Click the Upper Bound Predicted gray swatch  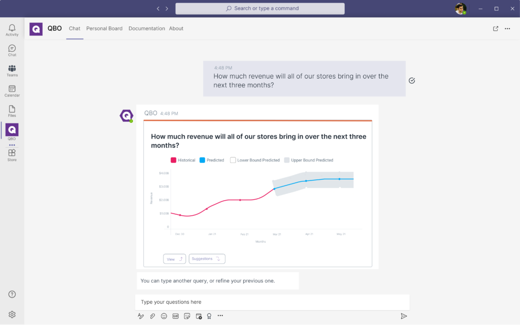click(x=287, y=160)
